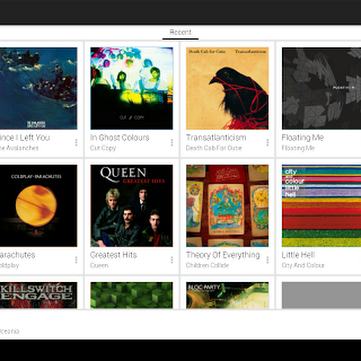Open Theory Of Everything album cover
Screen dimensions: 361x361
tap(227, 206)
